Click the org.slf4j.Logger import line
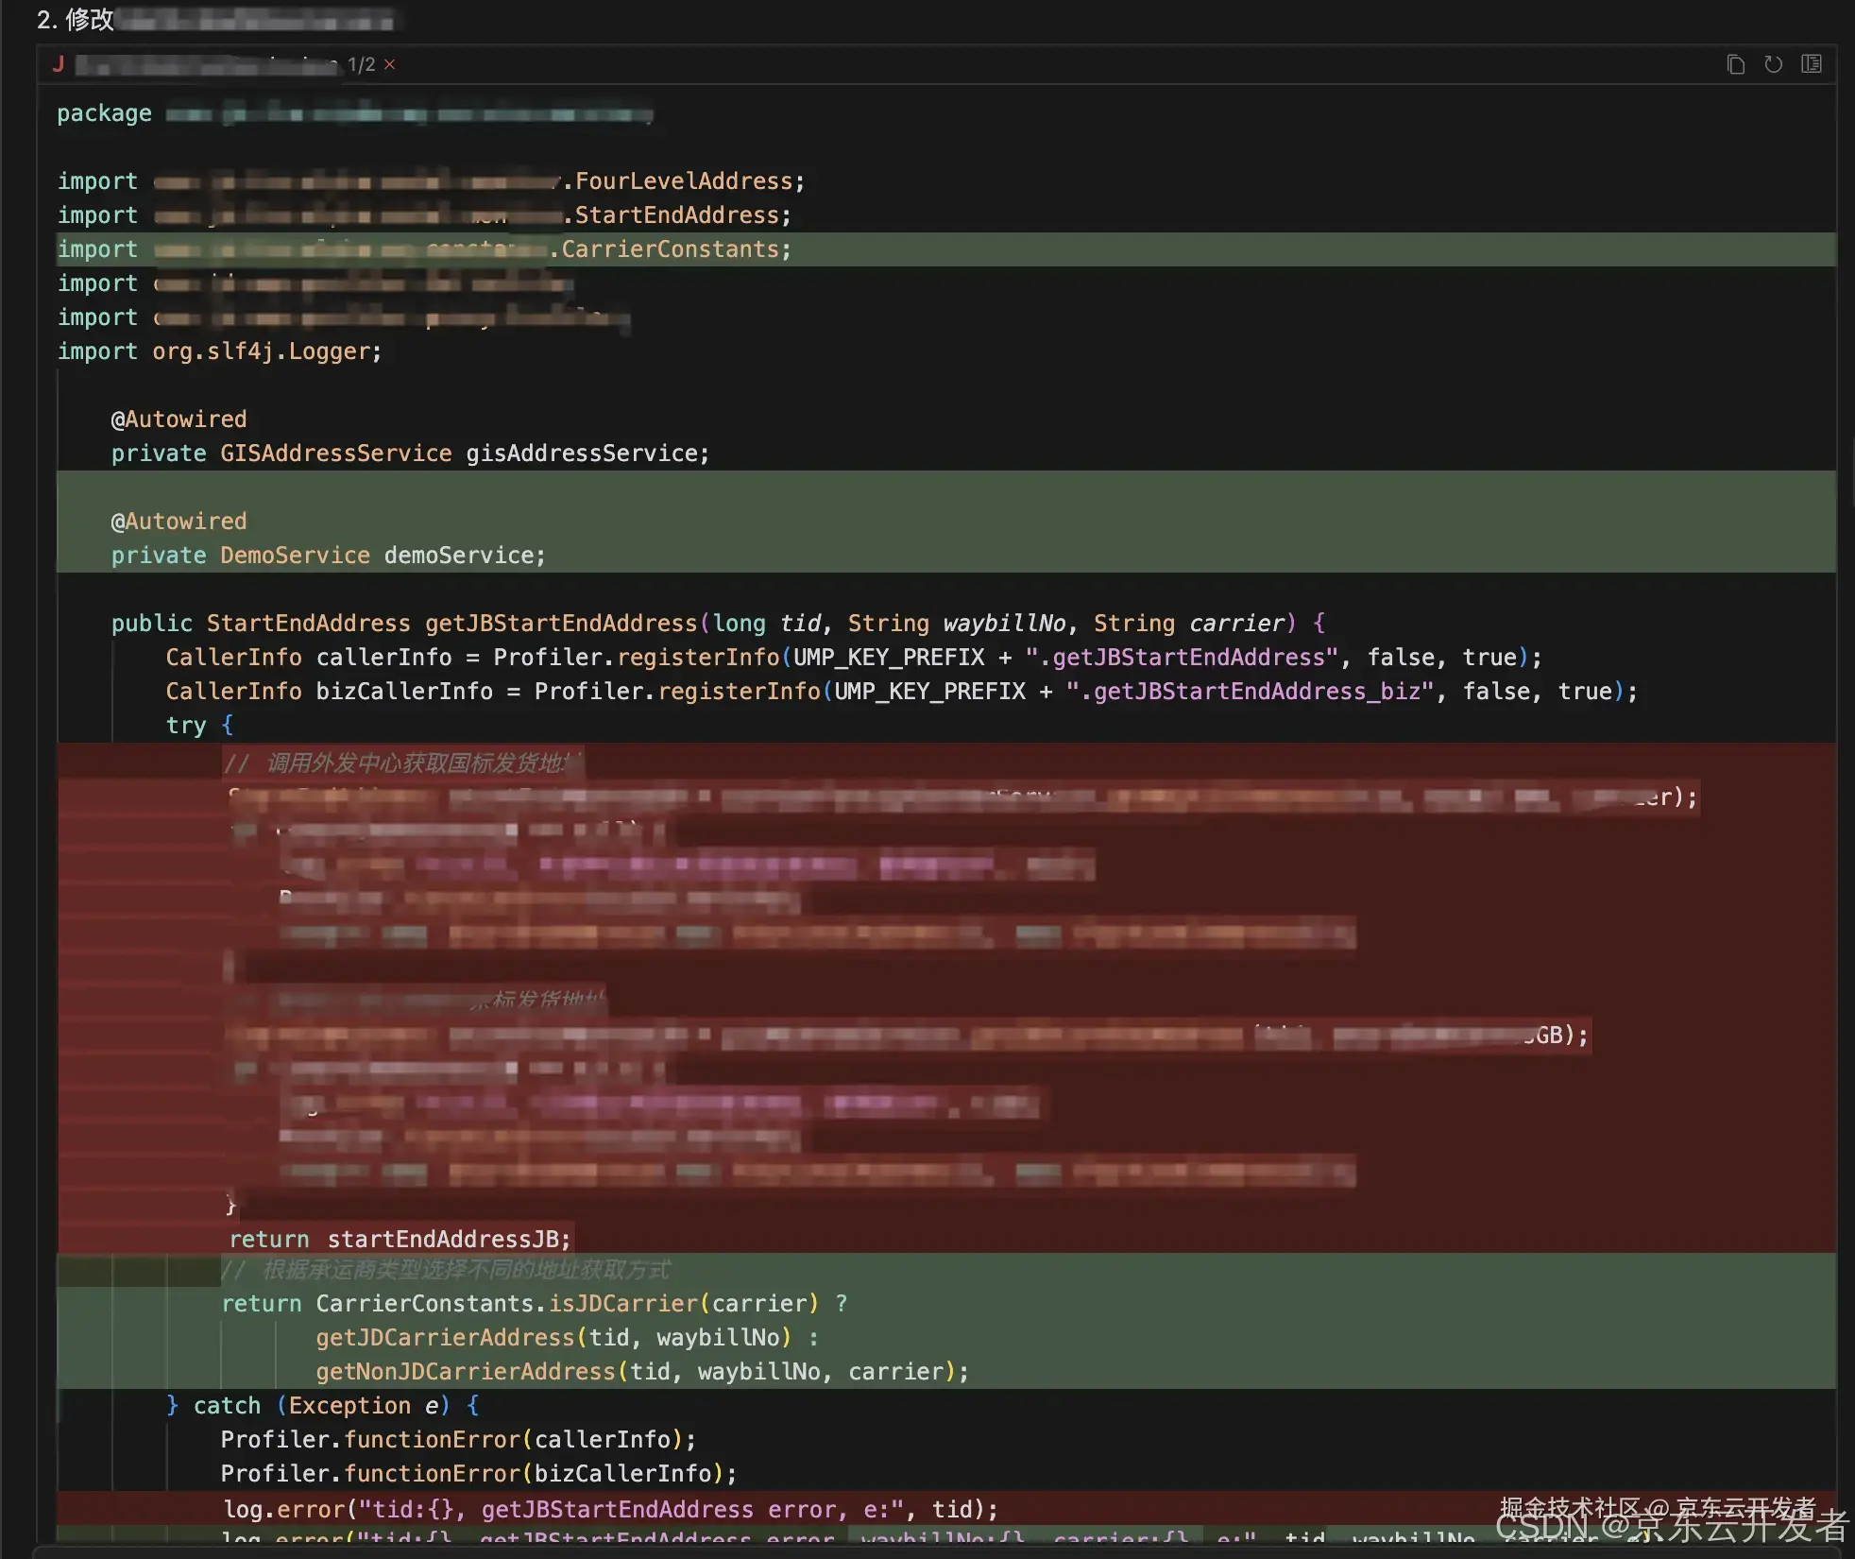This screenshot has width=1855, height=1559. click(x=220, y=351)
